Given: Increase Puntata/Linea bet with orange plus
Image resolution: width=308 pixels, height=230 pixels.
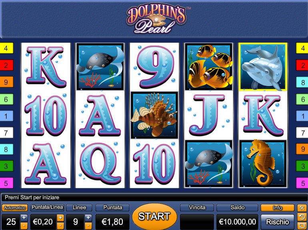Looking at the screenshot, I should 60,218.
